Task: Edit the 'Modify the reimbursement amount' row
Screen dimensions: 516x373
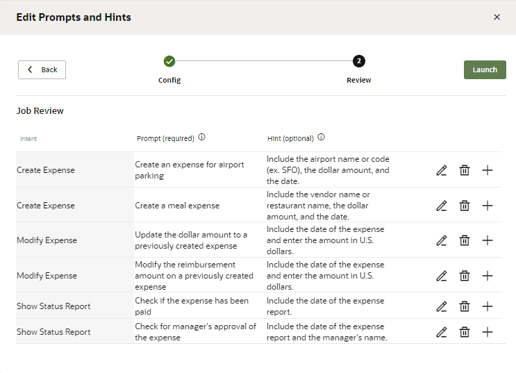Action: pyautogui.click(x=442, y=276)
